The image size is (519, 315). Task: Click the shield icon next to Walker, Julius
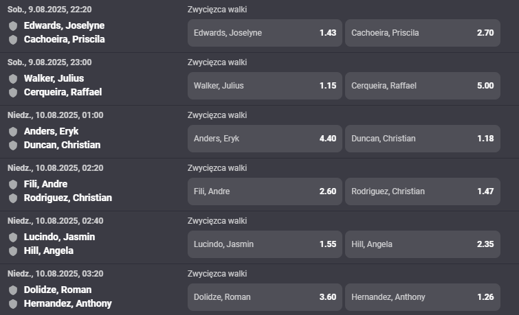[13, 79]
